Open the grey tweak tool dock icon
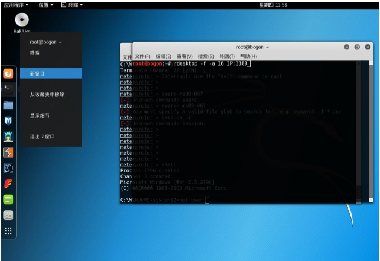The height and width of the screenshot is (261, 380). coord(8,215)
